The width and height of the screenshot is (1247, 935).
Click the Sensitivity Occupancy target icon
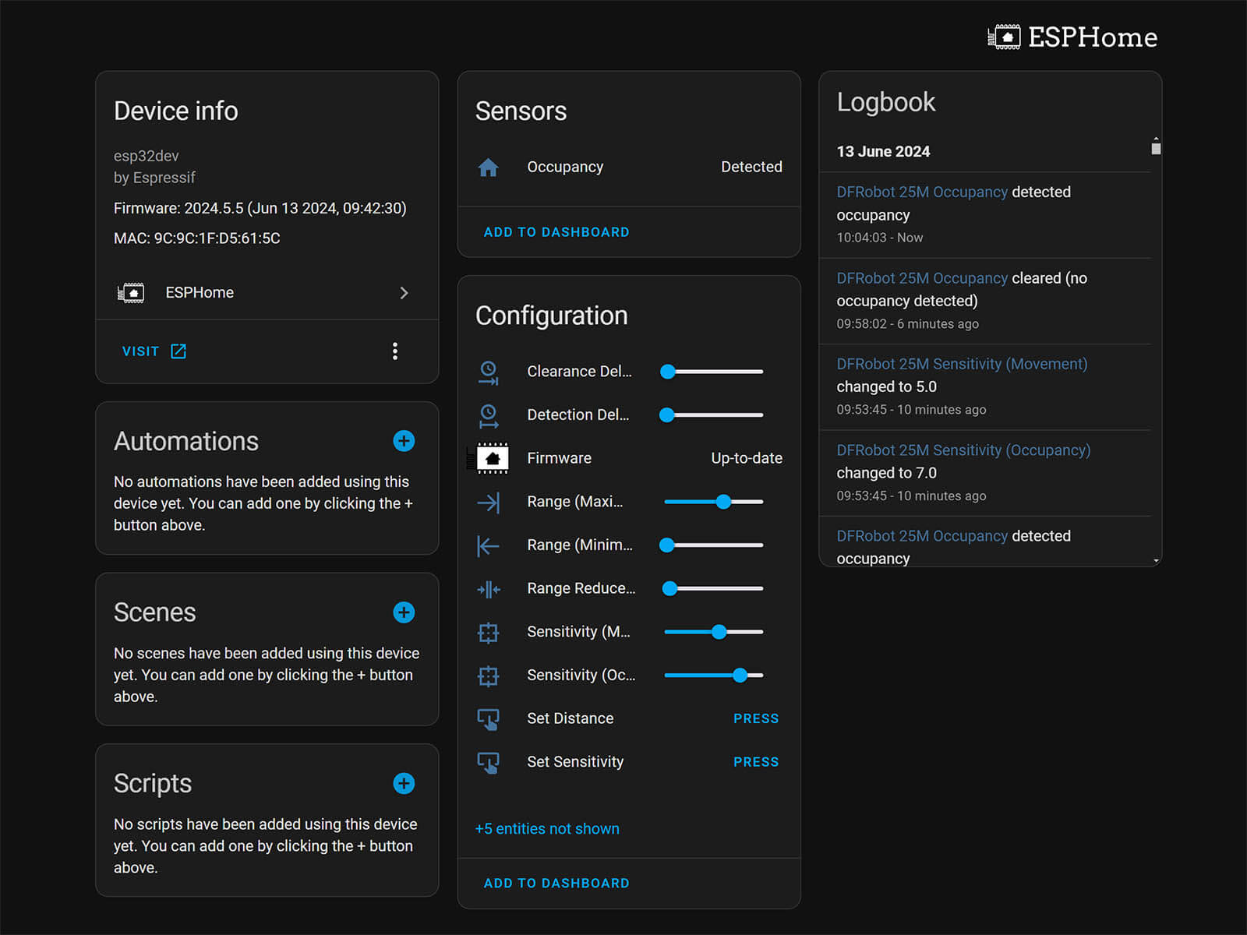[489, 676]
